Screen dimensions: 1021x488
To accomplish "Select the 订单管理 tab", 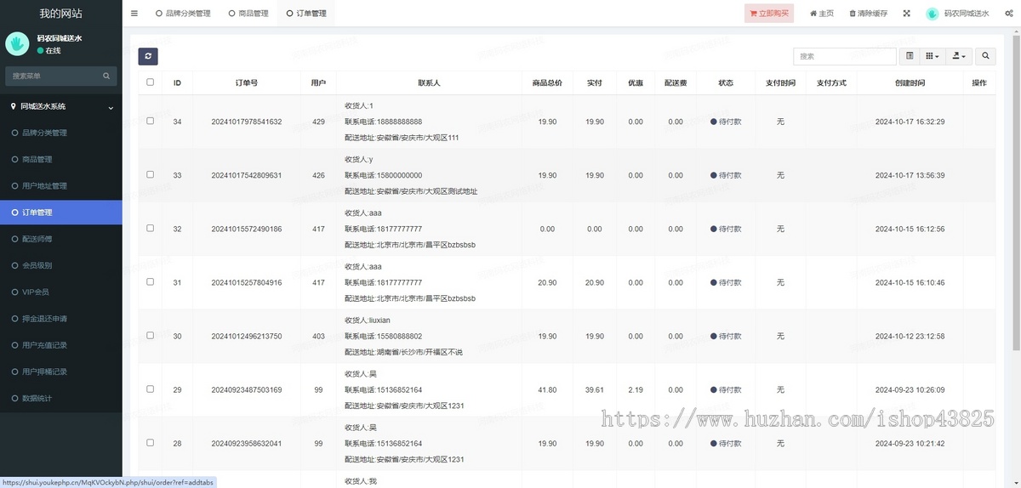I will (x=306, y=14).
